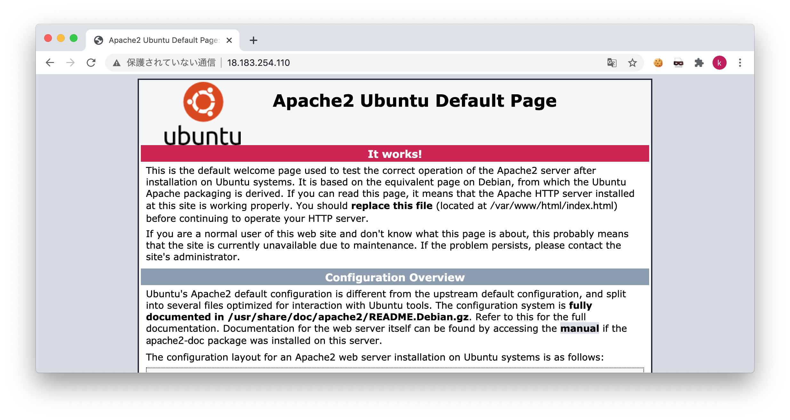Open Google Translate for this page
Viewport: 790px width, 420px height.
point(611,63)
